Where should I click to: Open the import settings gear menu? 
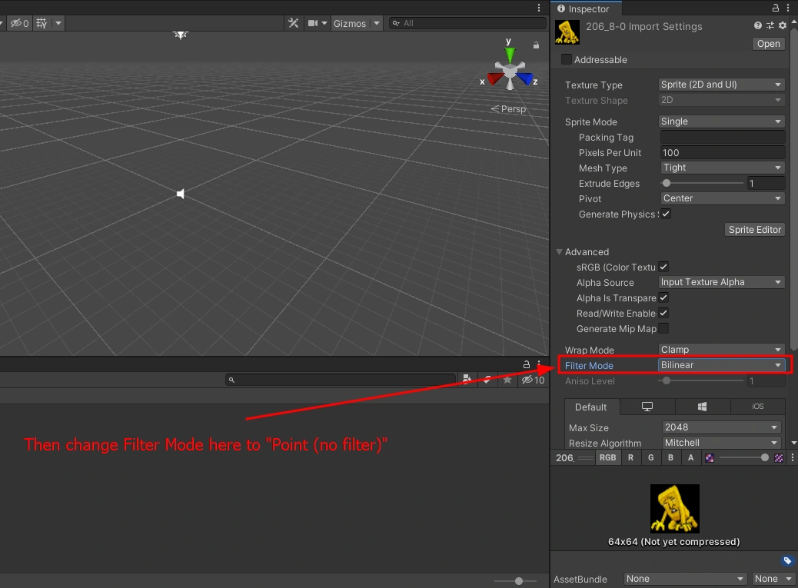[783, 25]
